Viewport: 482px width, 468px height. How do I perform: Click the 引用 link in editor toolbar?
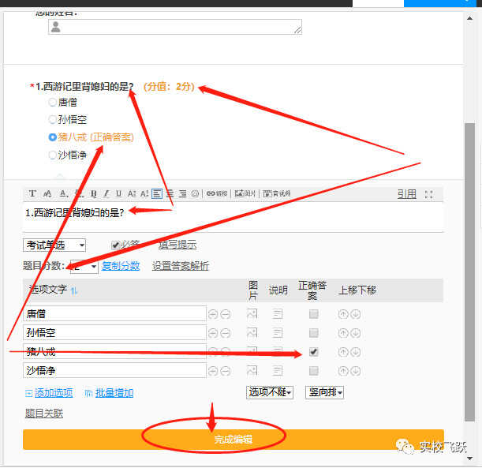(407, 193)
